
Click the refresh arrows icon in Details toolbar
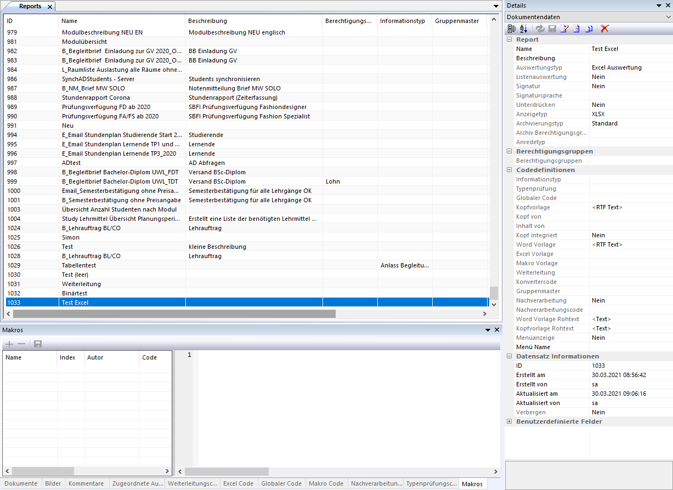pyautogui.click(x=540, y=29)
